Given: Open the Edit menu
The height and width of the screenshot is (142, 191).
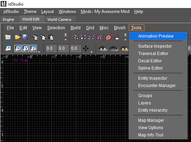Looking at the screenshot, I should click(x=23, y=28).
